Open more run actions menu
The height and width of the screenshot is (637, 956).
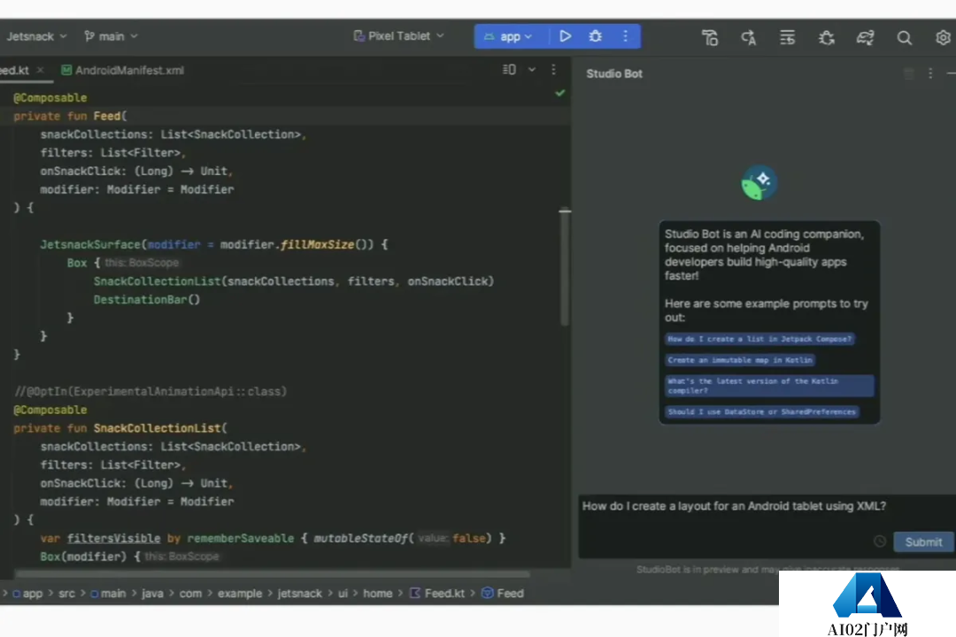(x=625, y=36)
